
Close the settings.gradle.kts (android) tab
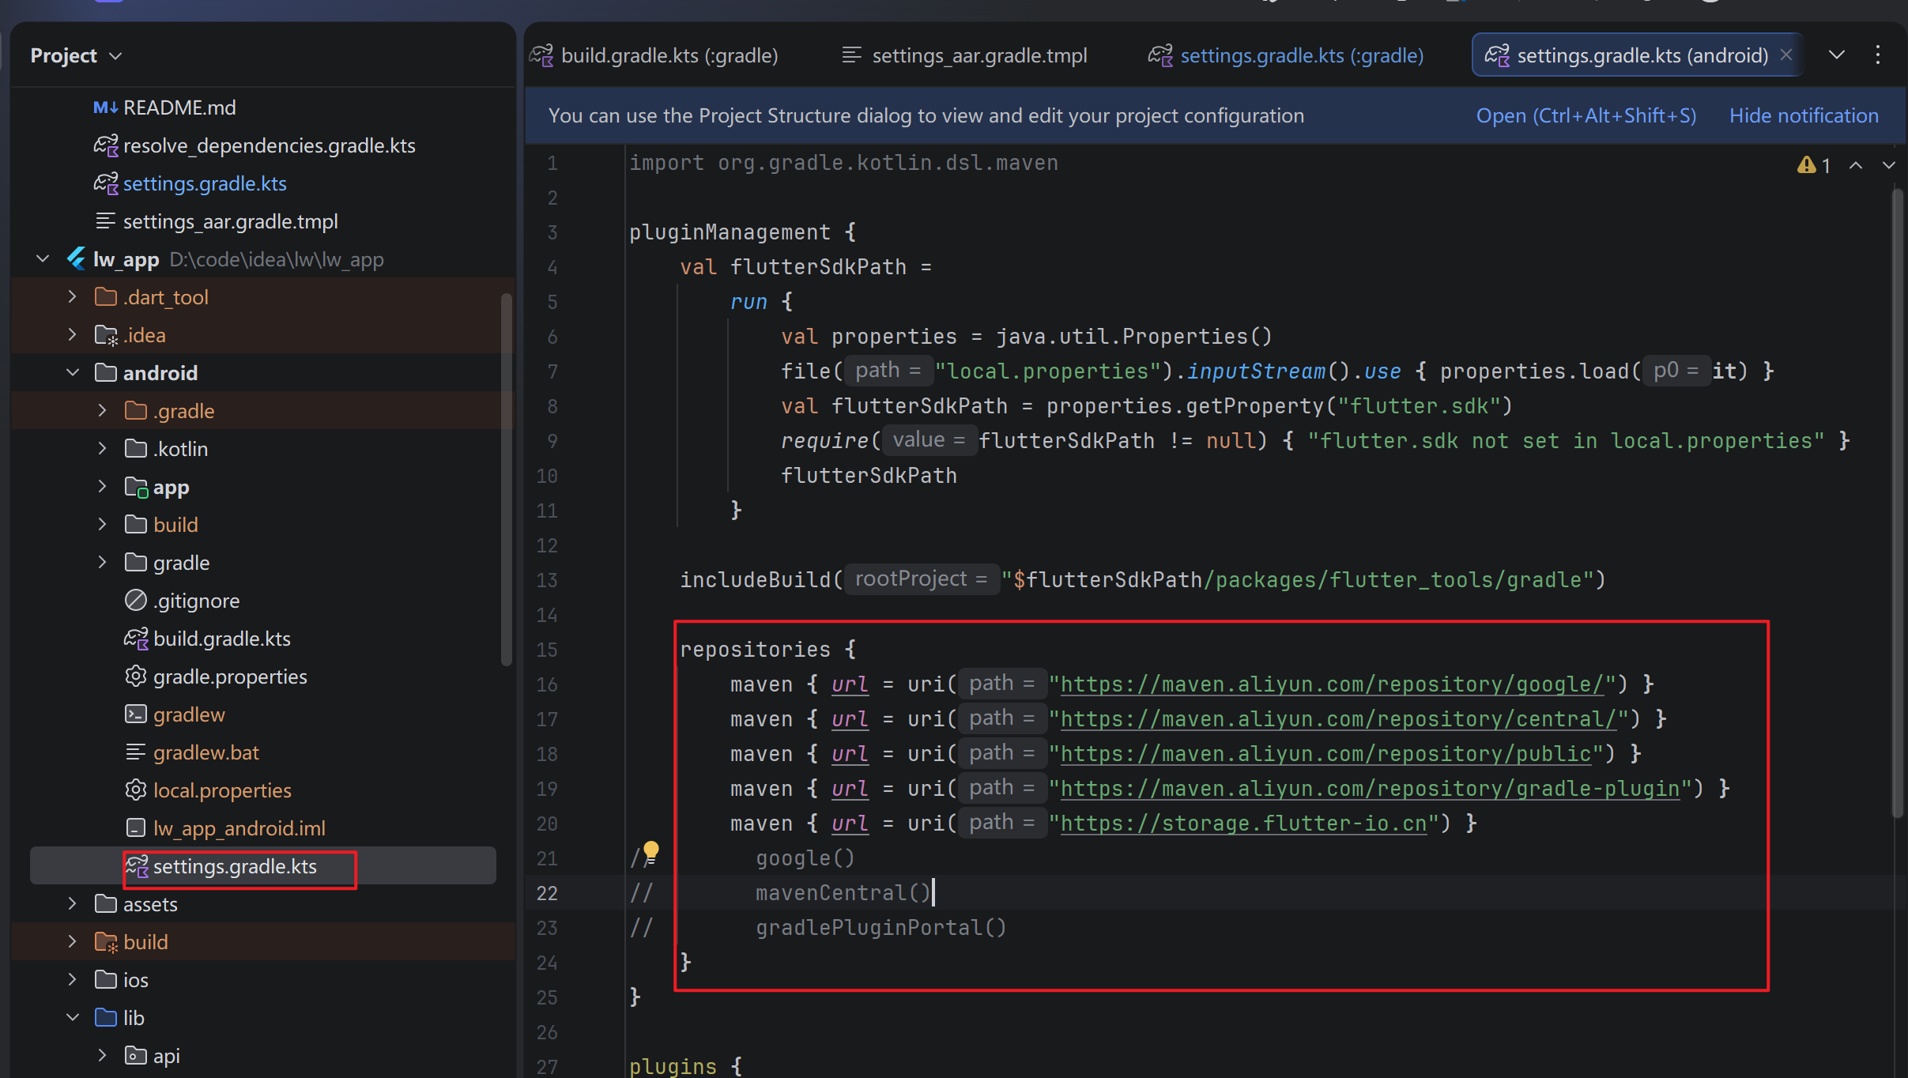(x=1786, y=55)
